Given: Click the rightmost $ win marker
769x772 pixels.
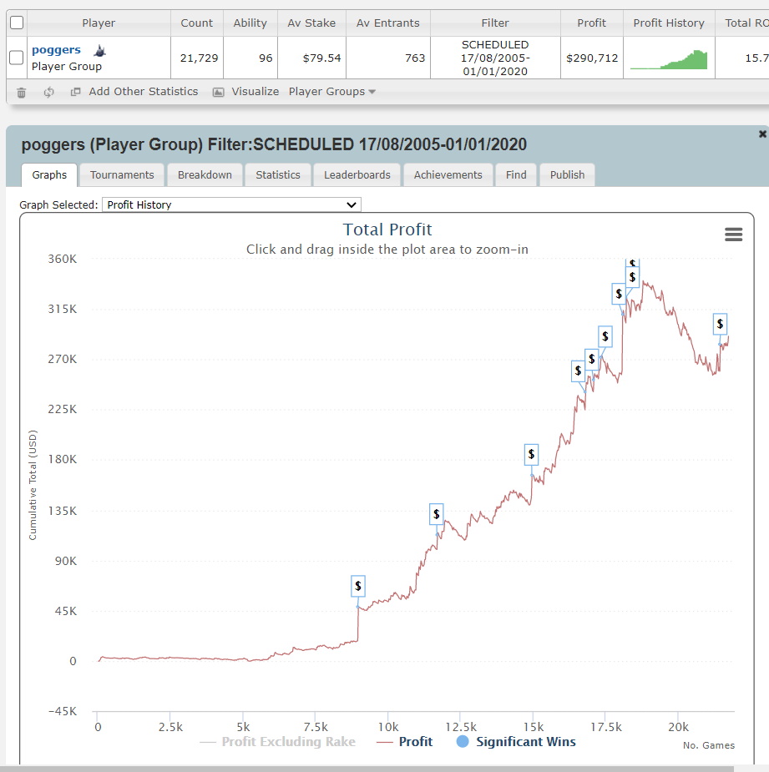Looking at the screenshot, I should [721, 324].
